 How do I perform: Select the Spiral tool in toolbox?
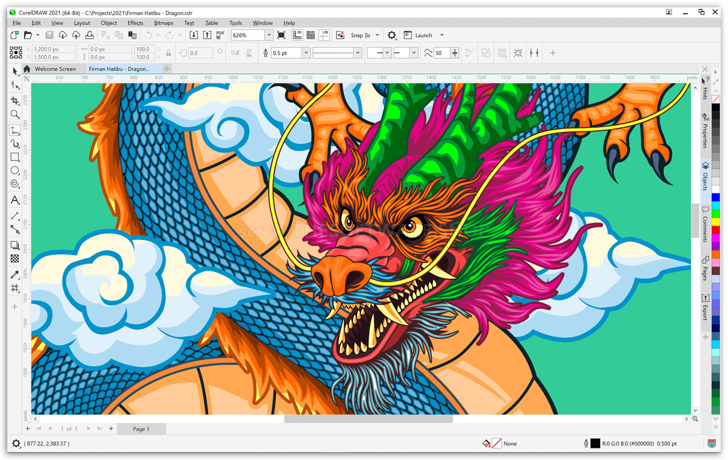point(15,185)
